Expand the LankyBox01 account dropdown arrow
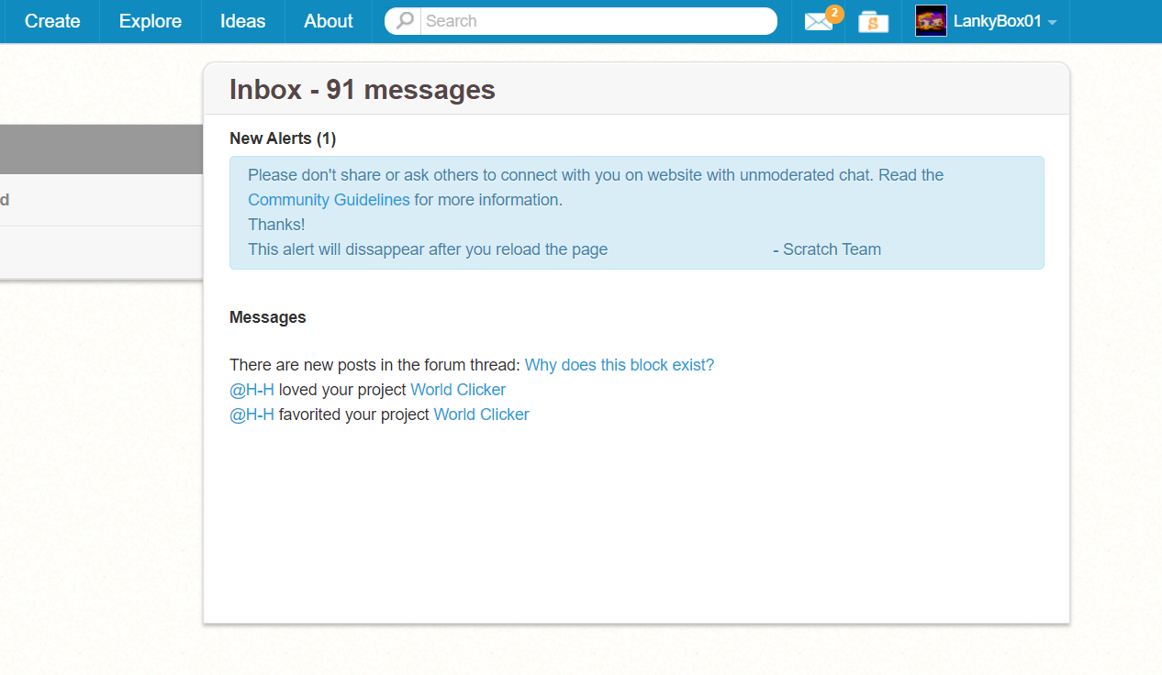The image size is (1162, 675). click(x=1052, y=22)
